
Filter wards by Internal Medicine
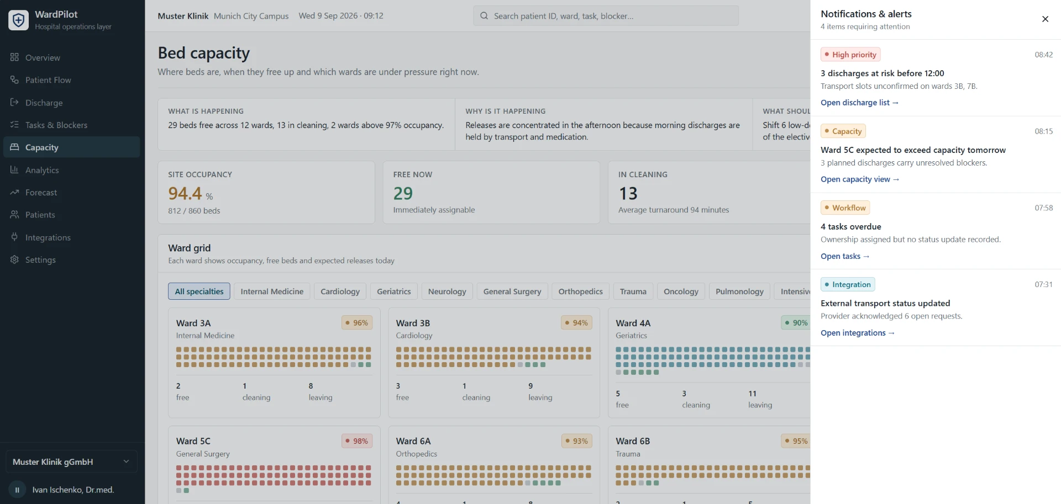pyautogui.click(x=272, y=291)
